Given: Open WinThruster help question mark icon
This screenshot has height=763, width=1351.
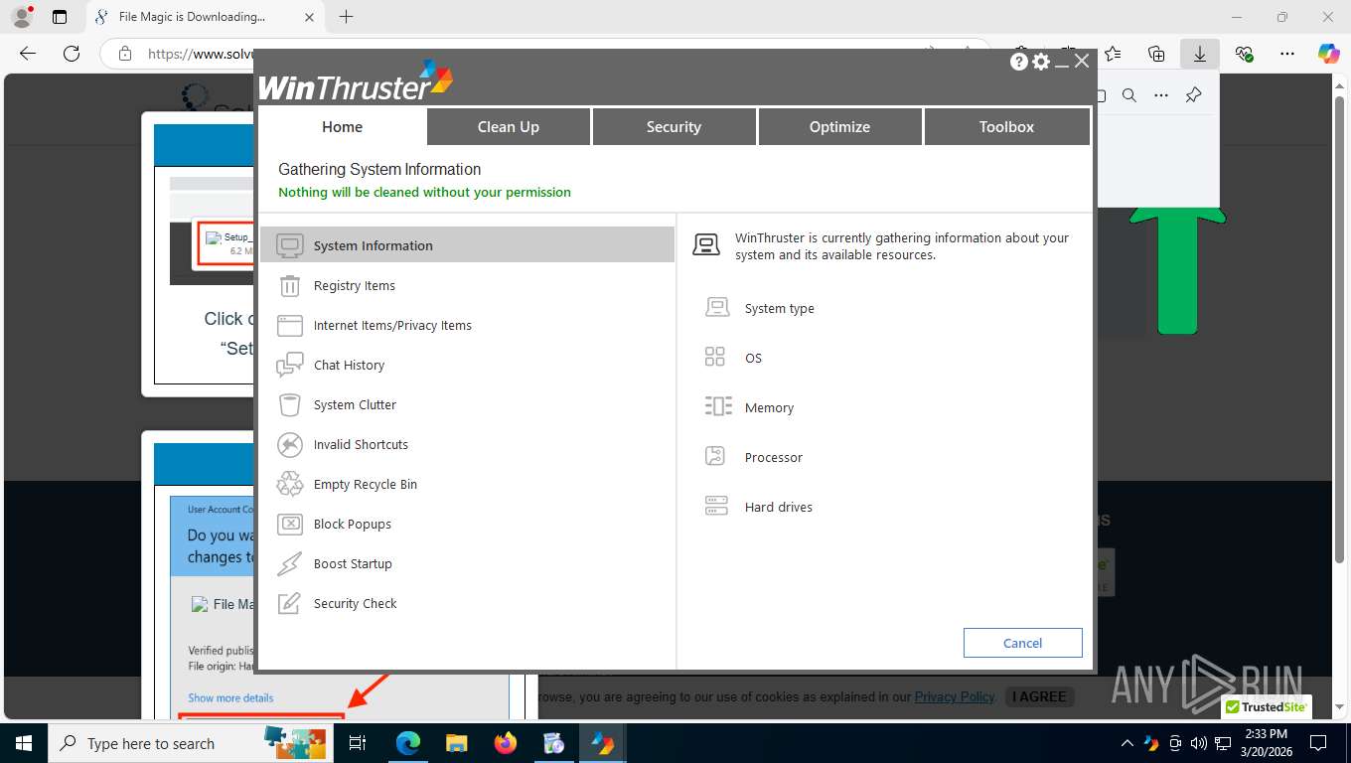Looking at the screenshot, I should click(1019, 62).
